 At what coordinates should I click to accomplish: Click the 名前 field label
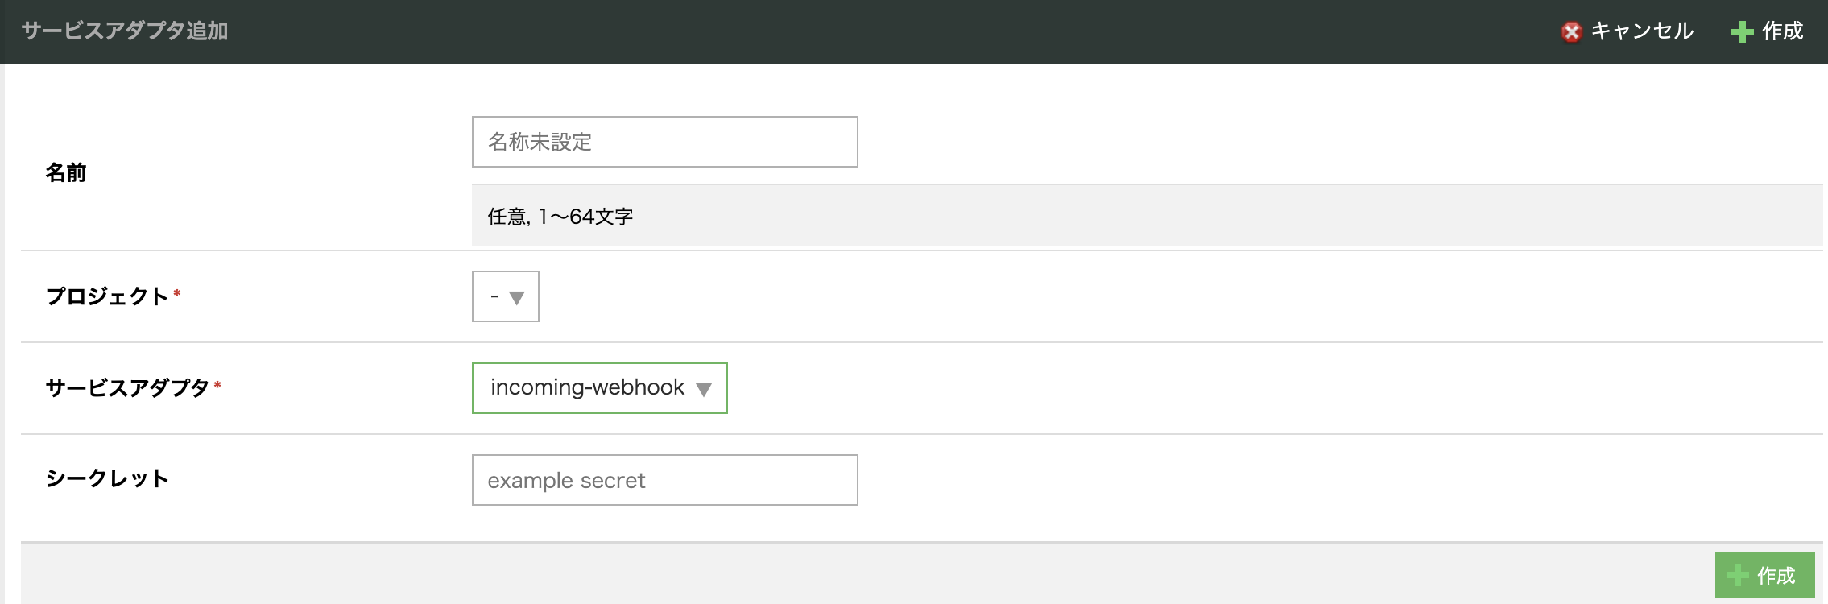[66, 173]
